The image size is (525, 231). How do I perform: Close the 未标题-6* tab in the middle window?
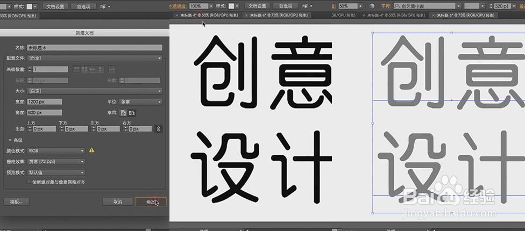click(x=246, y=15)
